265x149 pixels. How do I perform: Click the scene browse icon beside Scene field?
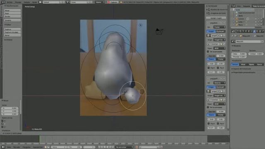pyautogui.click(x=68, y=2)
